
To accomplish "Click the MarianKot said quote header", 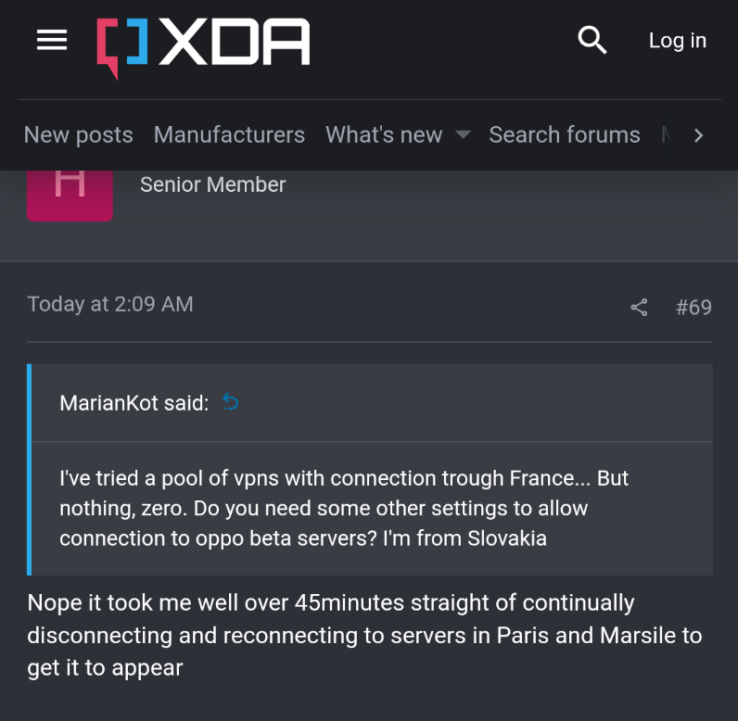I will [x=134, y=403].
